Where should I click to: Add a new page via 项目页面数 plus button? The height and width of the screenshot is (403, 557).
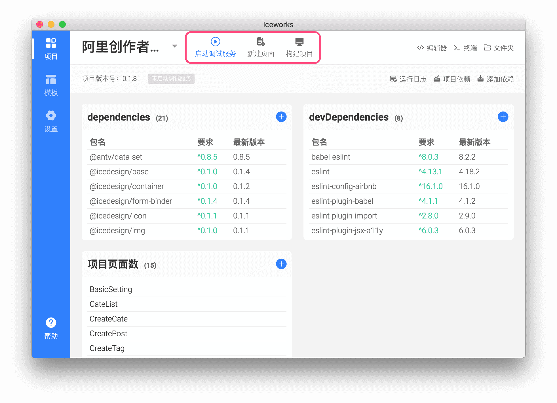click(281, 264)
